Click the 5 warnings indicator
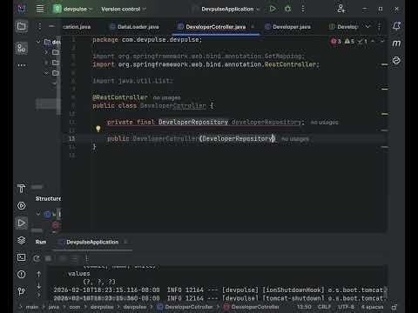The image size is (418, 313). click(349, 42)
